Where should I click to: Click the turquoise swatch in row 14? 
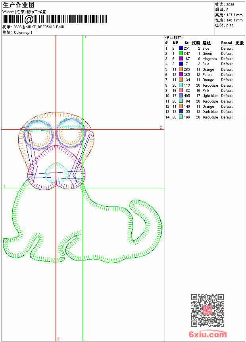coord(181,117)
